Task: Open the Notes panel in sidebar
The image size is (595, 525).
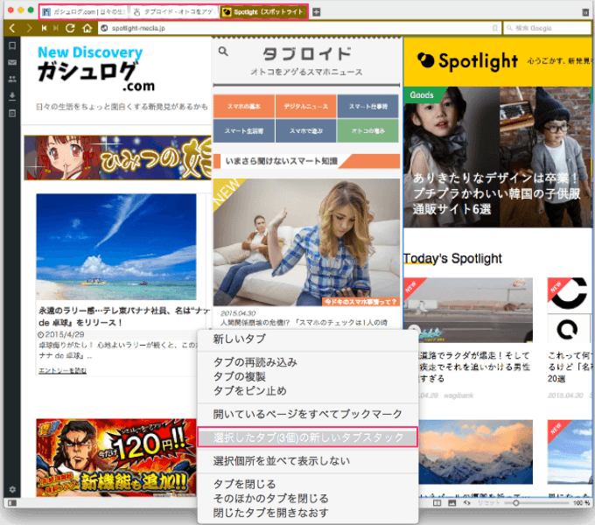Action: click(x=12, y=113)
